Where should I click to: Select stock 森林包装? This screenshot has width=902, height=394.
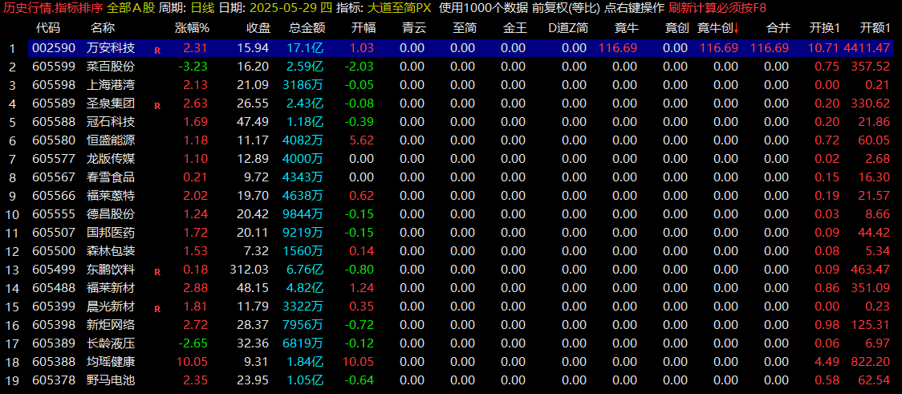[111, 251]
